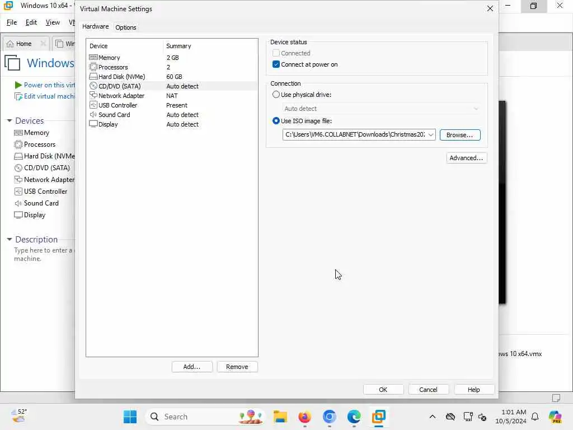Click the green Power on play icon
573x430 pixels.
coord(18,85)
